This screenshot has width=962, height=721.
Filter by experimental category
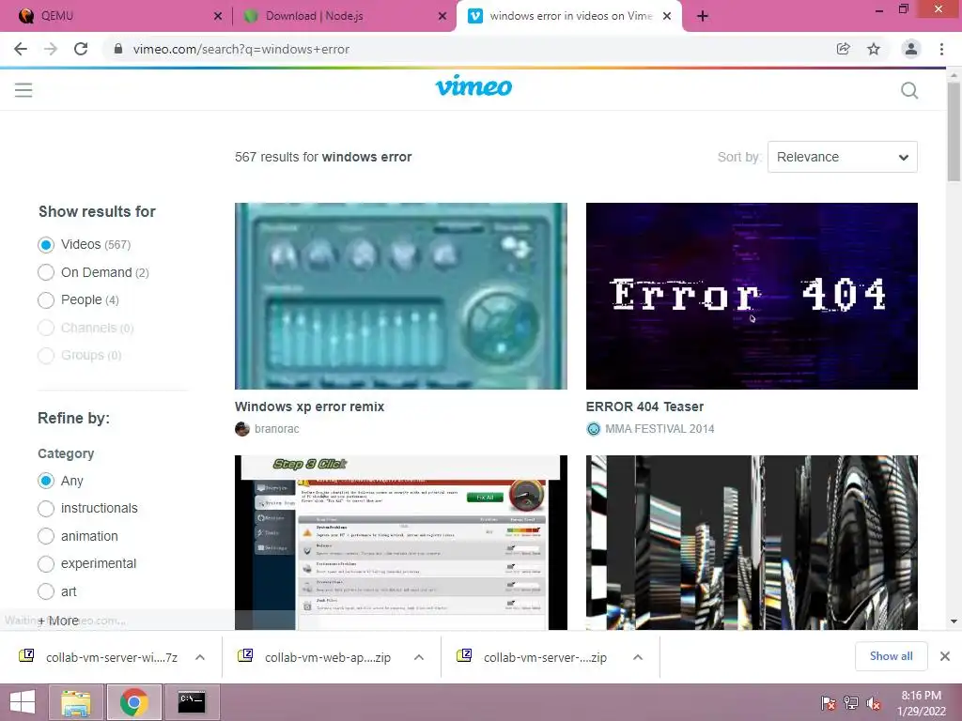pos(46,563)
